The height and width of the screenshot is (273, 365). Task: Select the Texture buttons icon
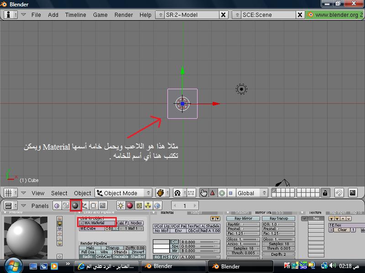(x=139, y=206)
